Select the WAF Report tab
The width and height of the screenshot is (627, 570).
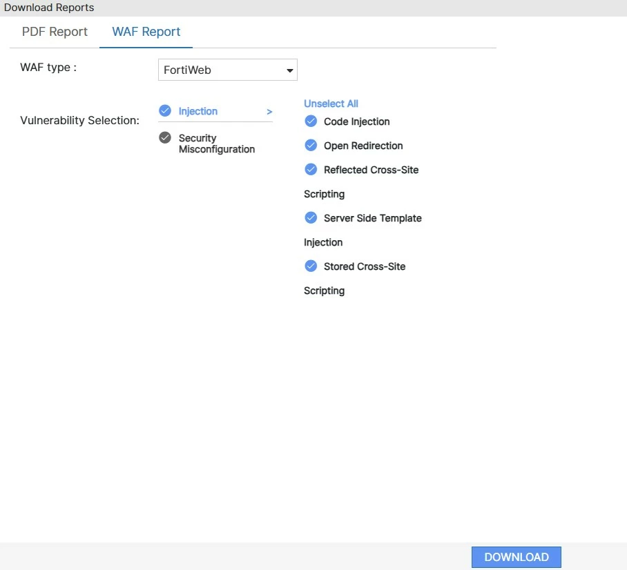(x=146, y=32)
